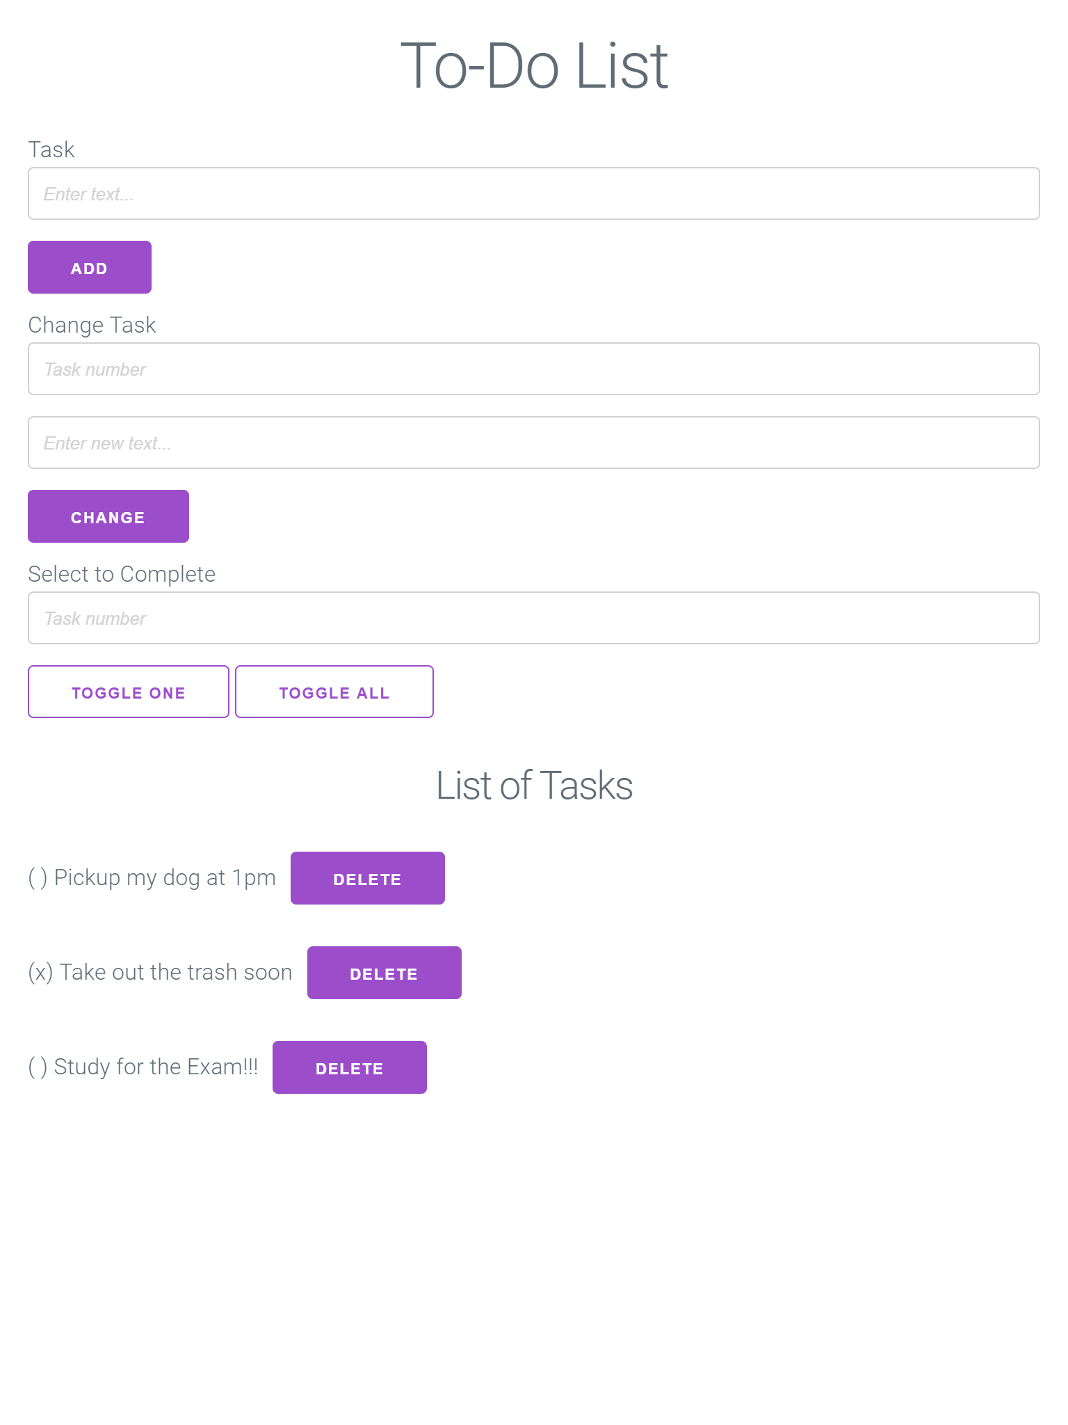Click the (x) marker on the trash task
The width and height of the screenshot is (1068, 1425).
(x=41, y=972)
